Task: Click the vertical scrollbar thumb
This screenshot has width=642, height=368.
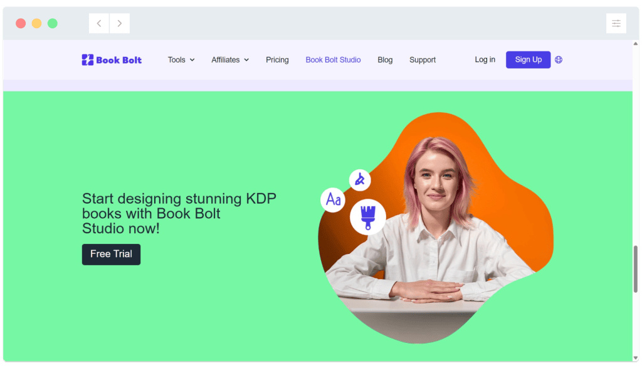Action: point(636,269)
